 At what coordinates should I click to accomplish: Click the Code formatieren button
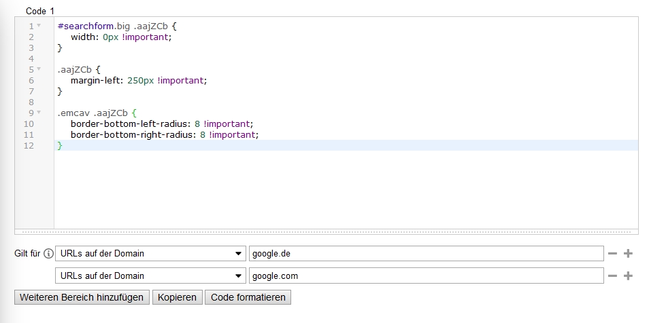tap(248, 297)
